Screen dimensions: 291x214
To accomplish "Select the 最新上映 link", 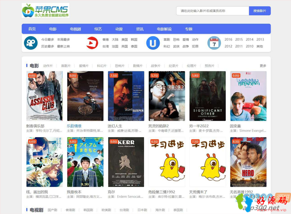I will 63,46.
